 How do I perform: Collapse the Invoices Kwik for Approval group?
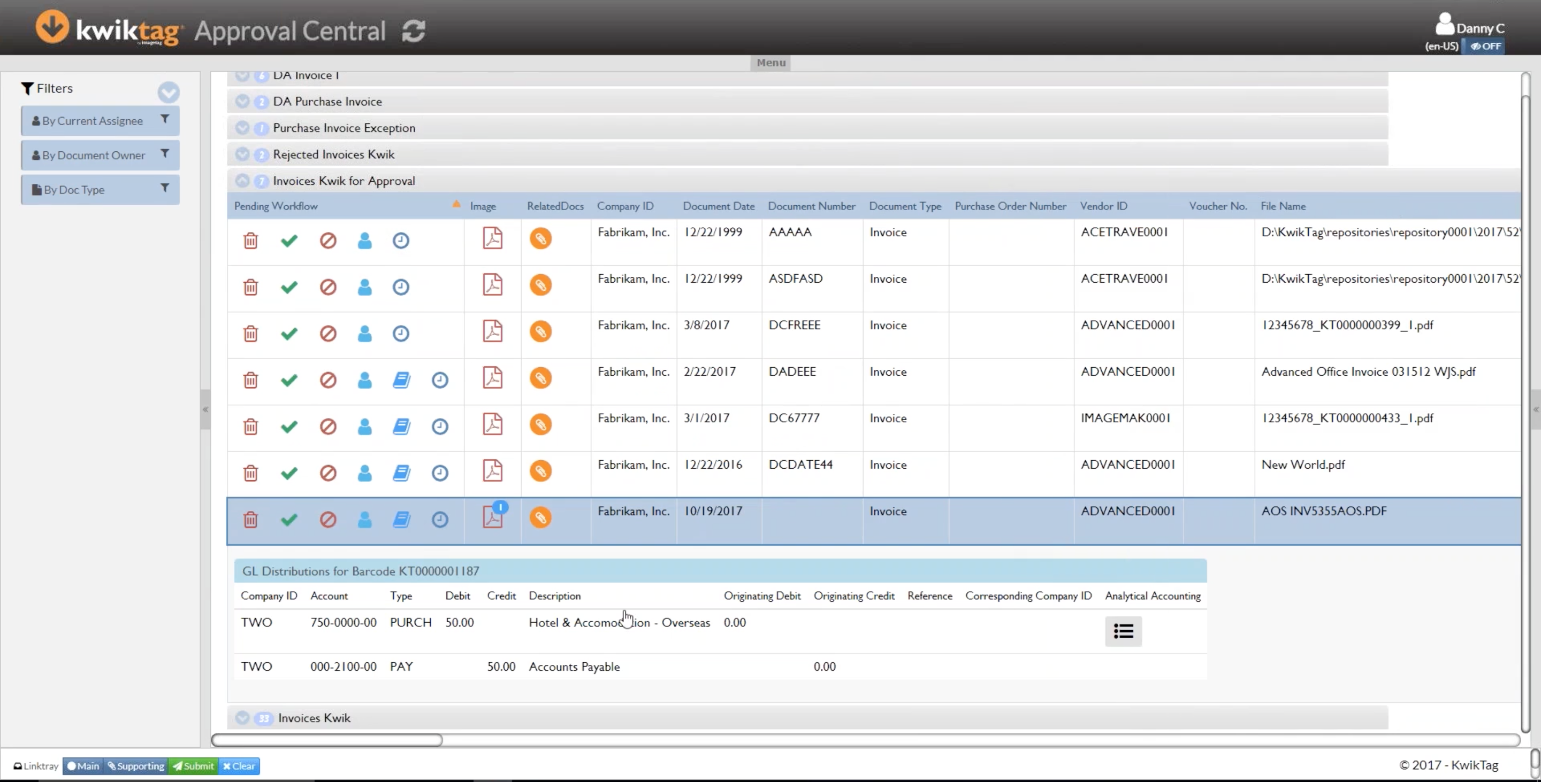(242, 181)
